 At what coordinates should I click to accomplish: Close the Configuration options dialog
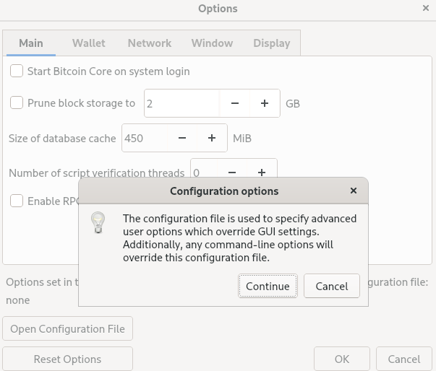pos(354,191)
